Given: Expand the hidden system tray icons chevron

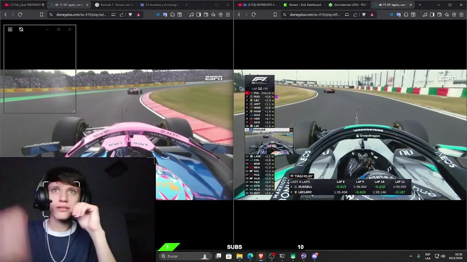Looking at the screenshot, I should click(410, 256).
